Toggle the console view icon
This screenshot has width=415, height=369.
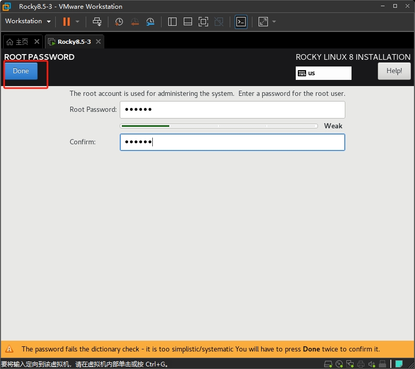241,22
